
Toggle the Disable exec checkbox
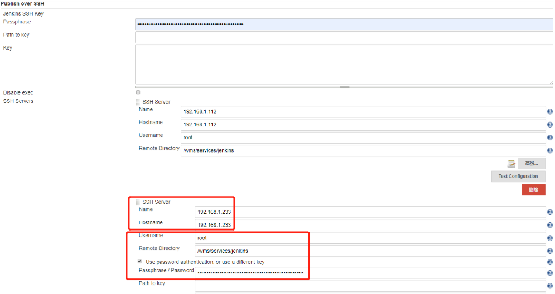point(138,92)
